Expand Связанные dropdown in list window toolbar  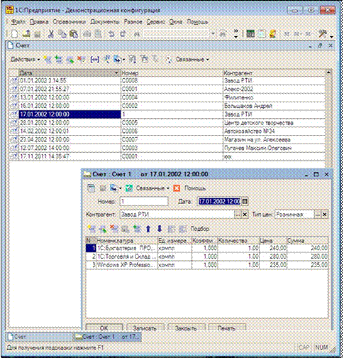(x=192, y=60)
